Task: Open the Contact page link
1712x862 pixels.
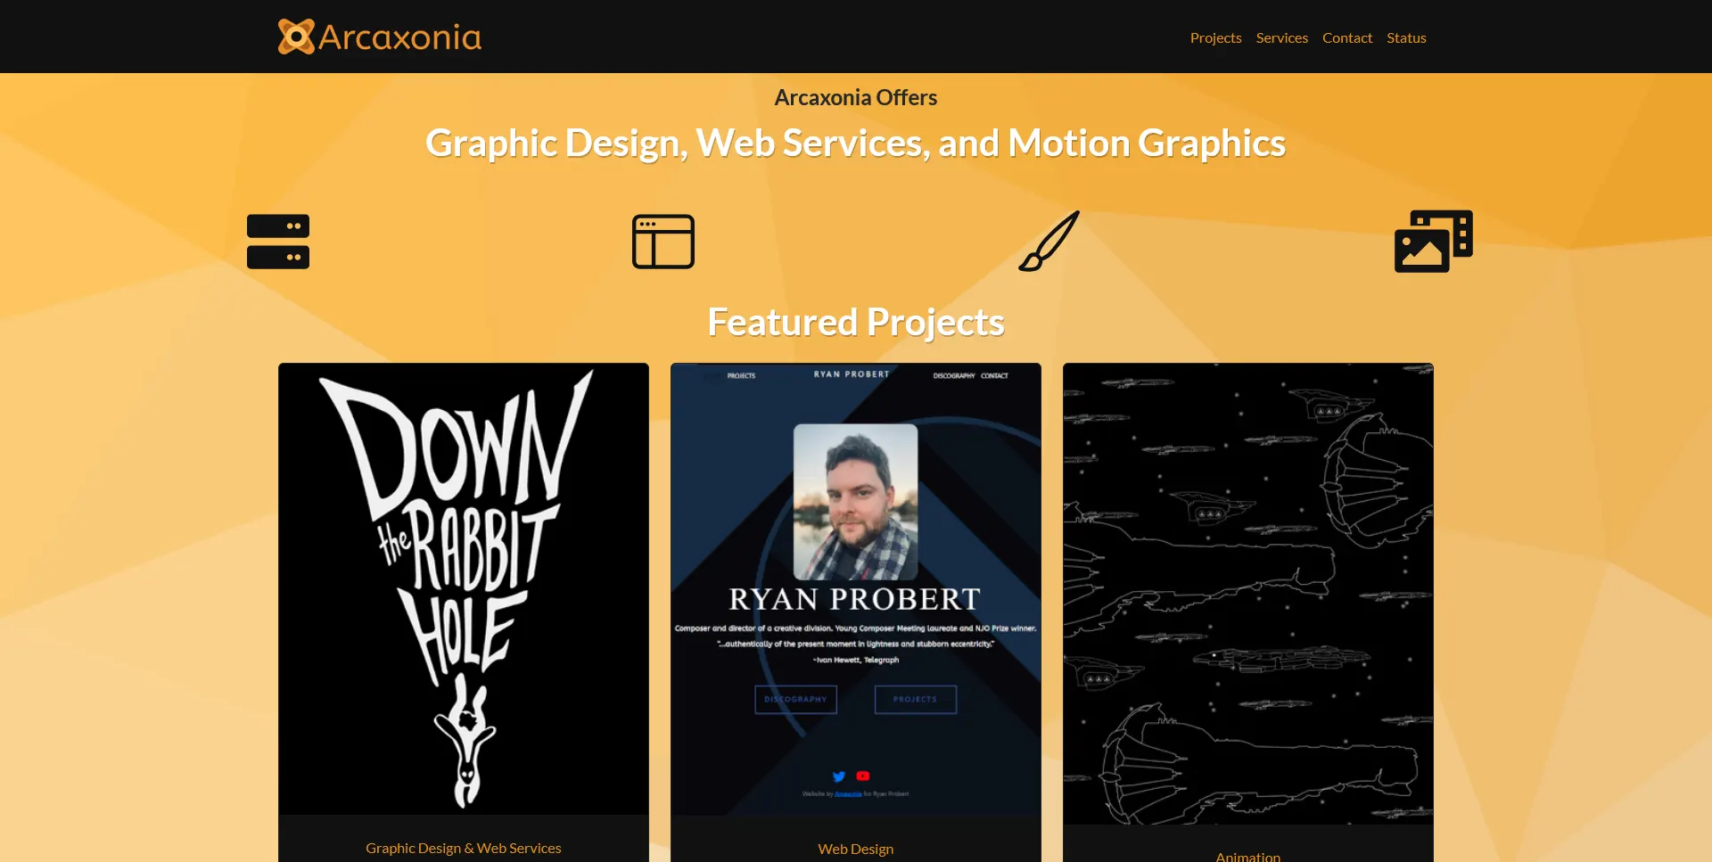Action: tap(1346, 37)
